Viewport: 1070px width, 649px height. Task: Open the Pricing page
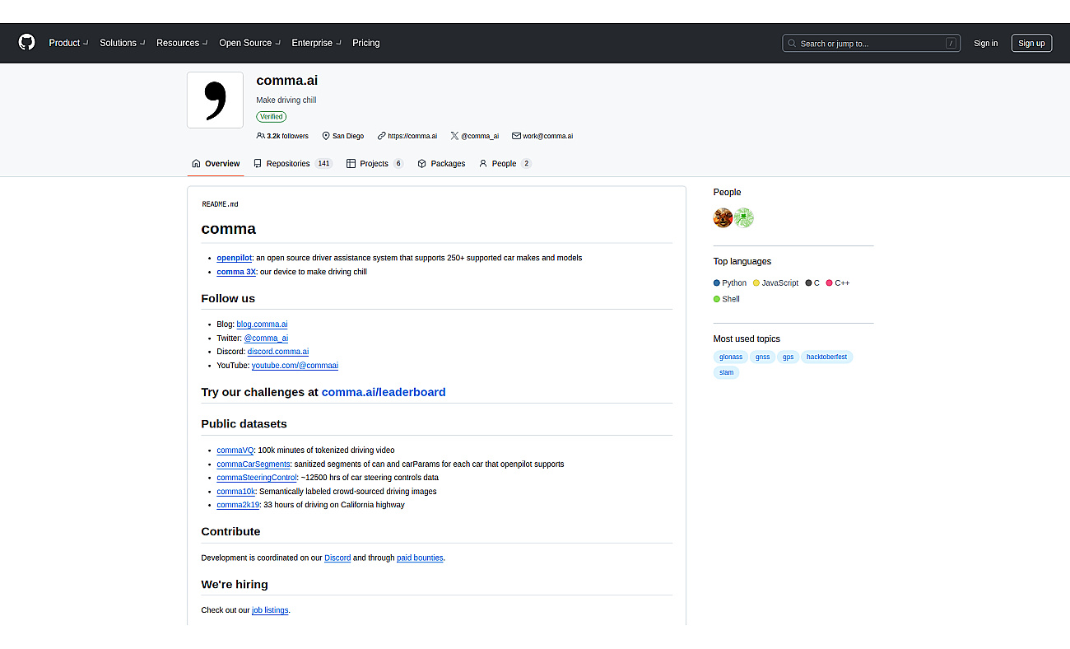tap(366, 43)
